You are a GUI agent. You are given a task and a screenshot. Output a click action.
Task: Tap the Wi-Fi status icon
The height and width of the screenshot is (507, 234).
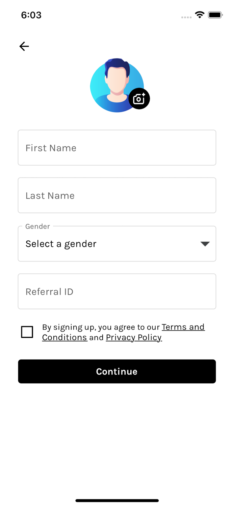pos(200,15)
